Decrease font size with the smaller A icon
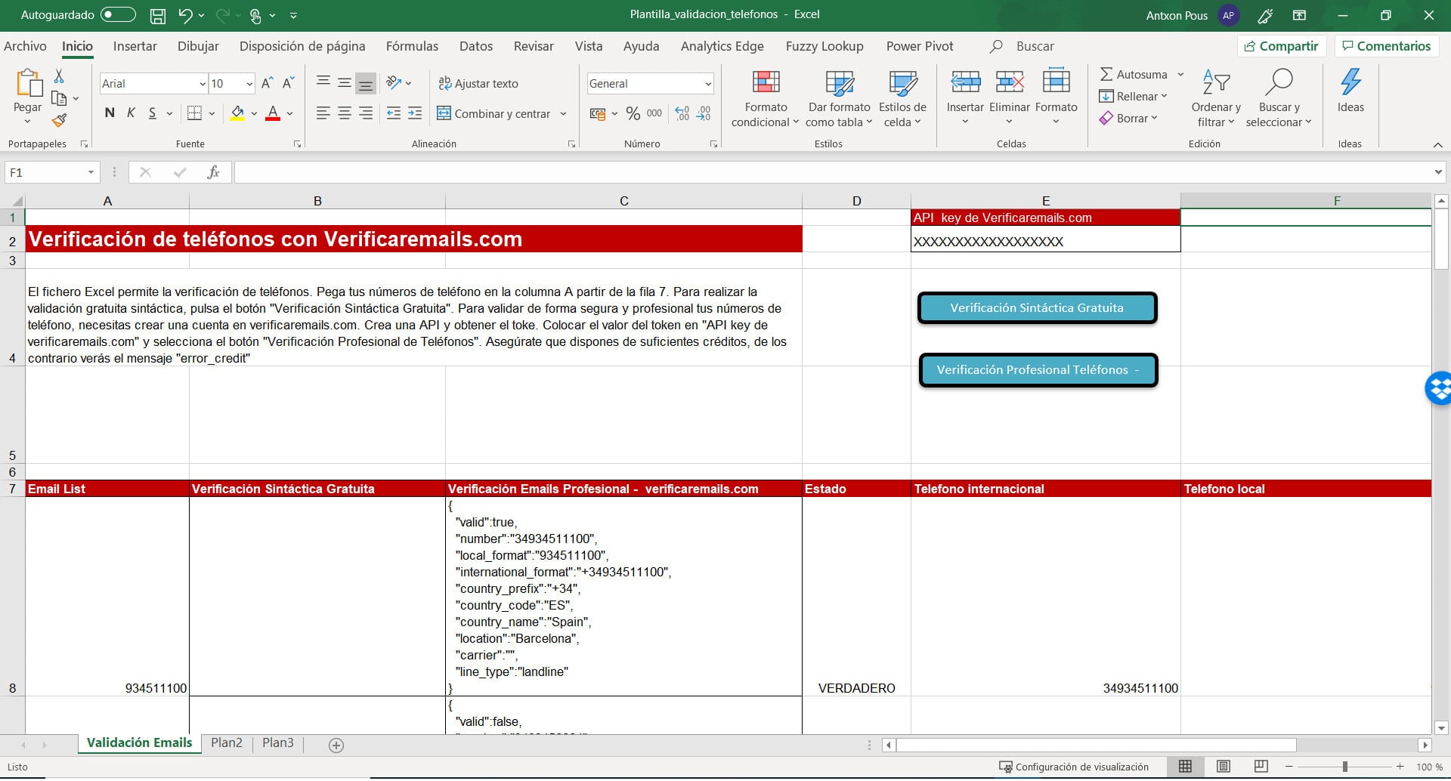1451x781 pixels. pos(288,83)
